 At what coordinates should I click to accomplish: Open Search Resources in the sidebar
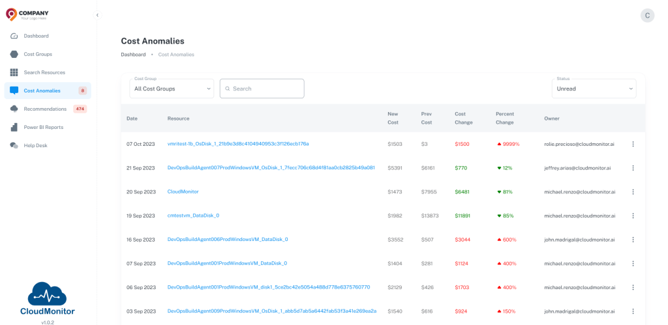[x=48, y=73]
